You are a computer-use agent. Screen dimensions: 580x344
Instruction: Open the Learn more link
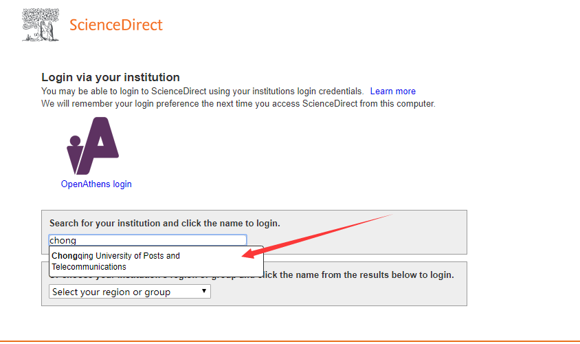[x=393, y=91]
